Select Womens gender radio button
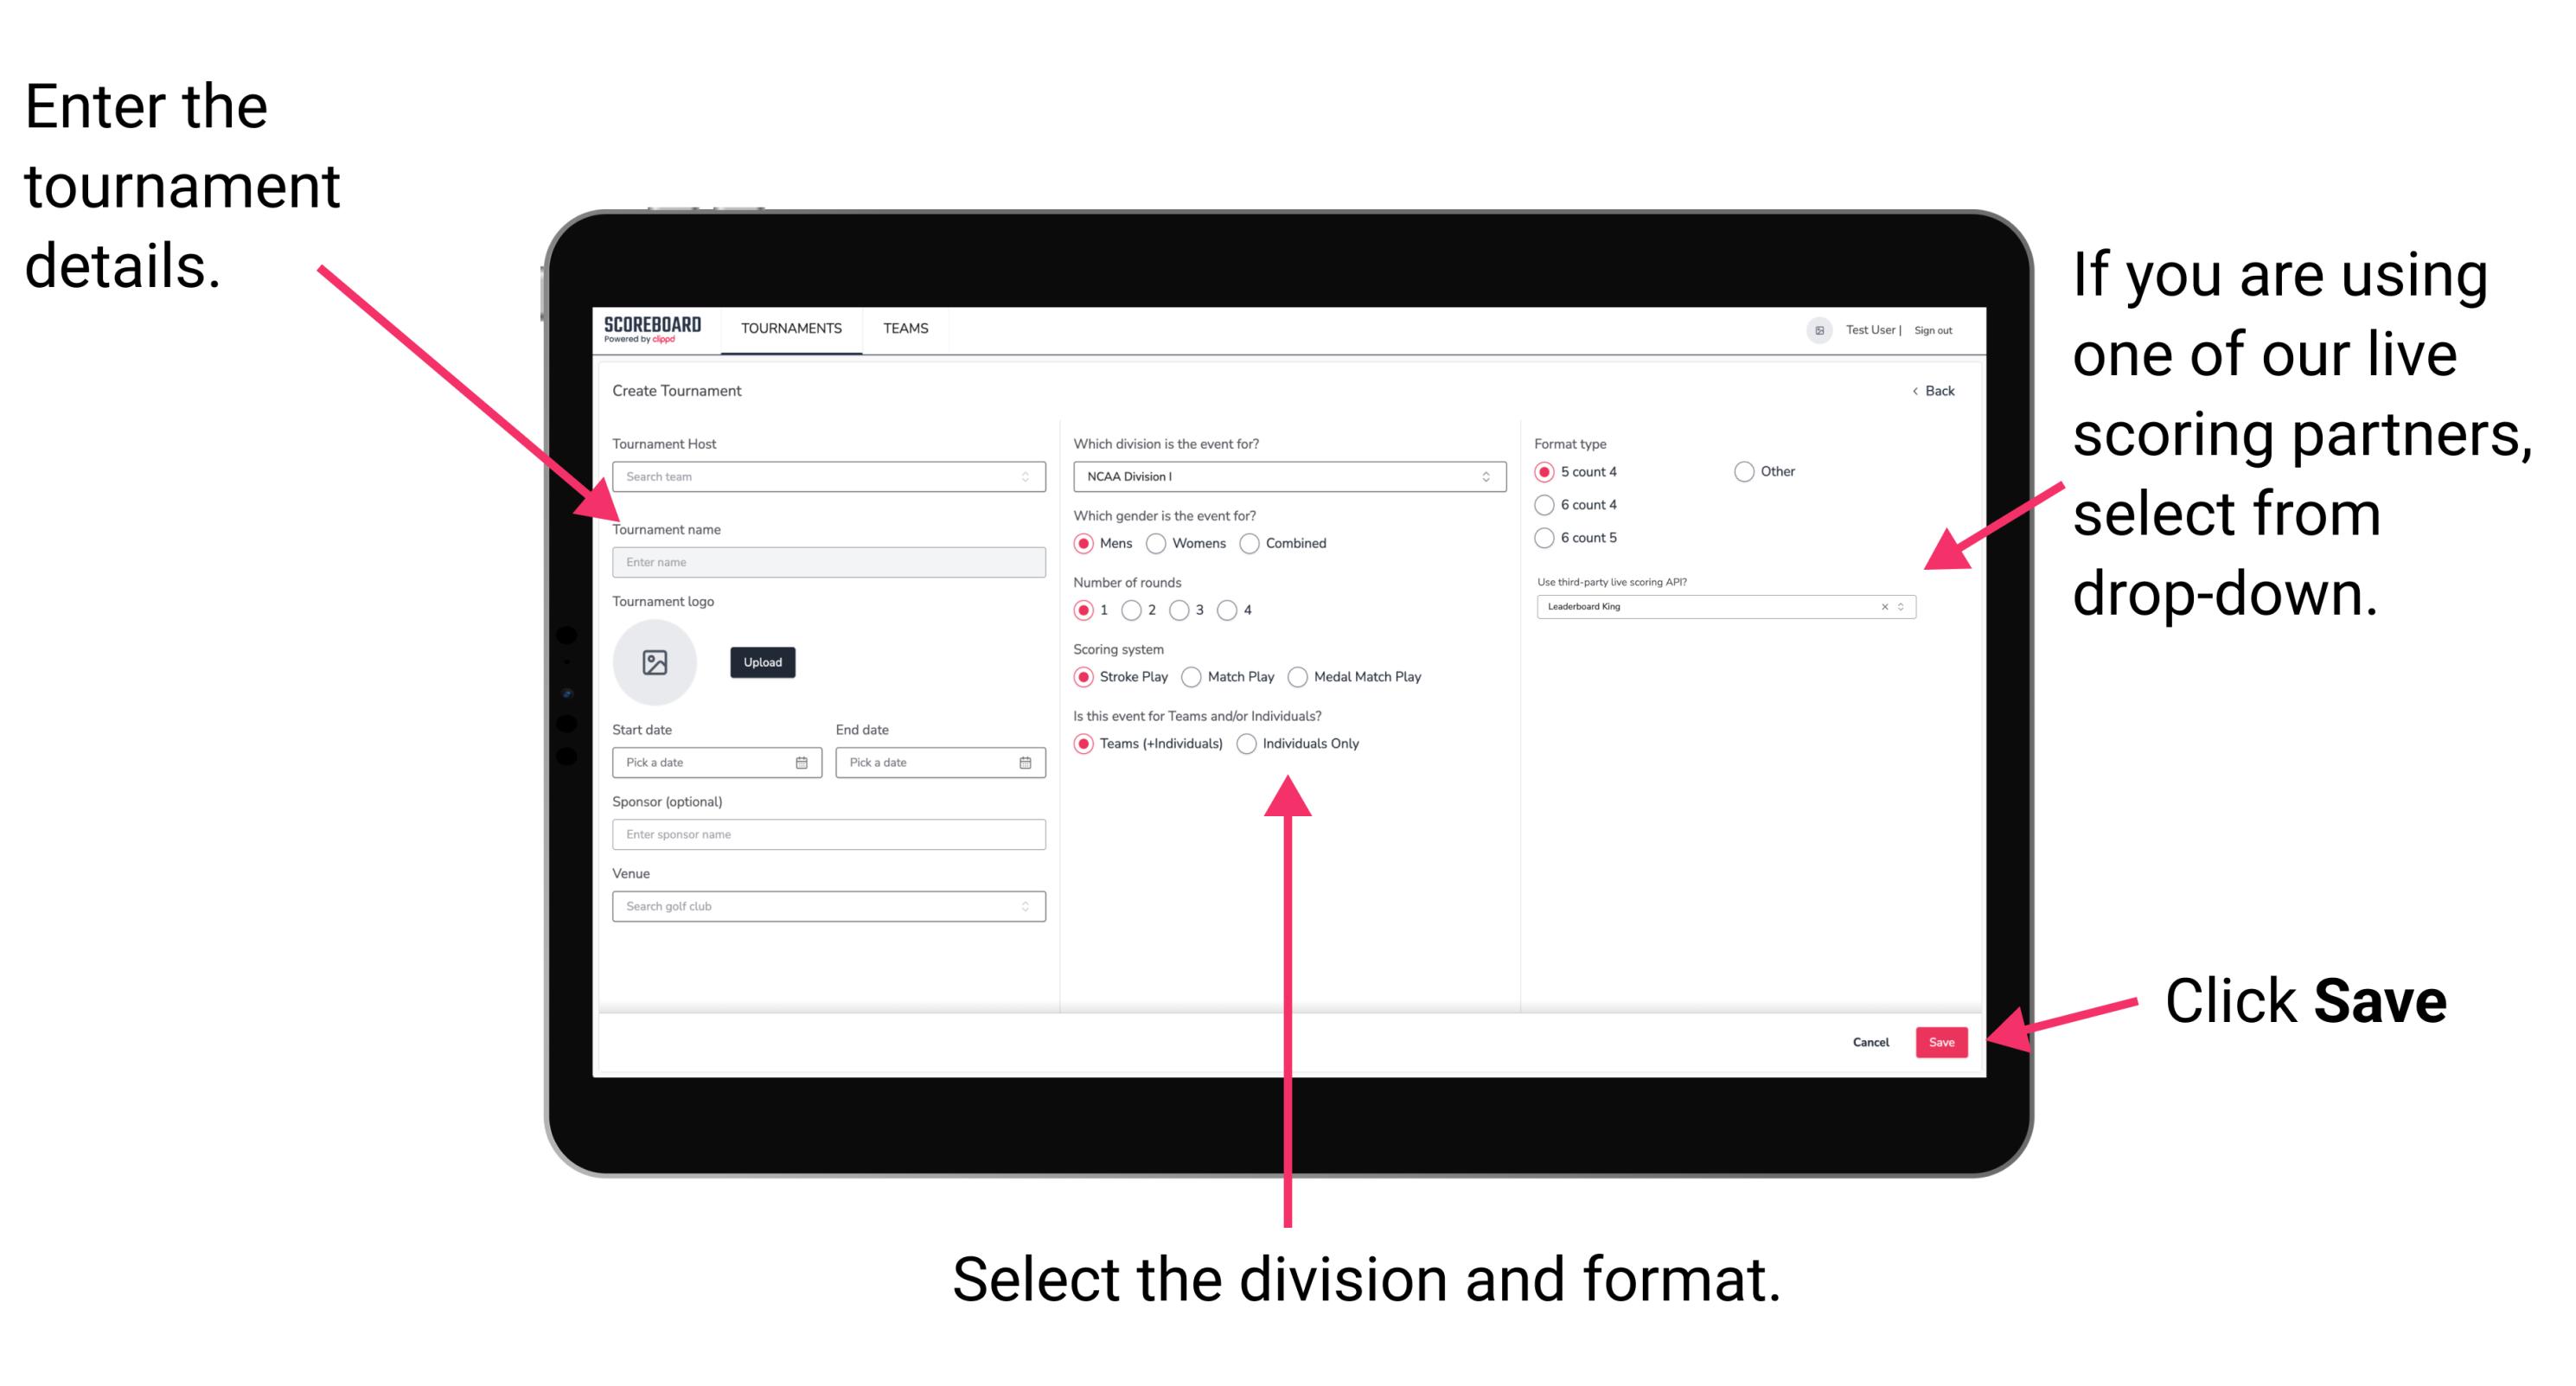Screen dimensions: 2576x1386 coord(1160,543)
